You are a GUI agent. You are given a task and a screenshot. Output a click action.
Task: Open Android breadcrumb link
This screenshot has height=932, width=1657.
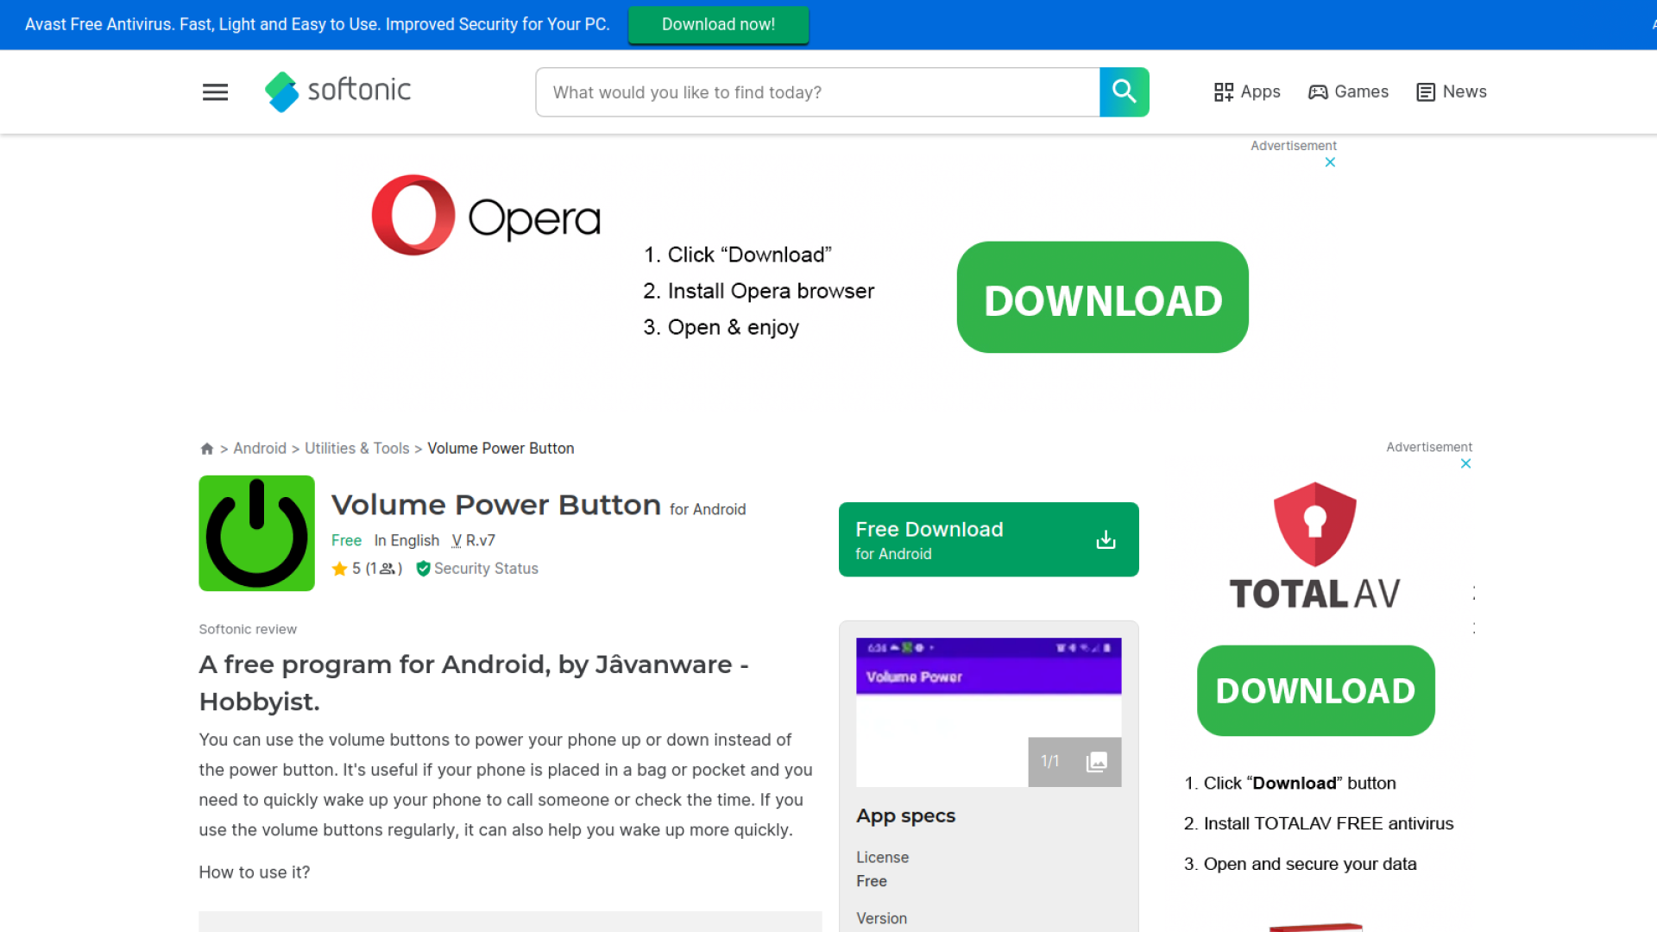click(260, 449)
